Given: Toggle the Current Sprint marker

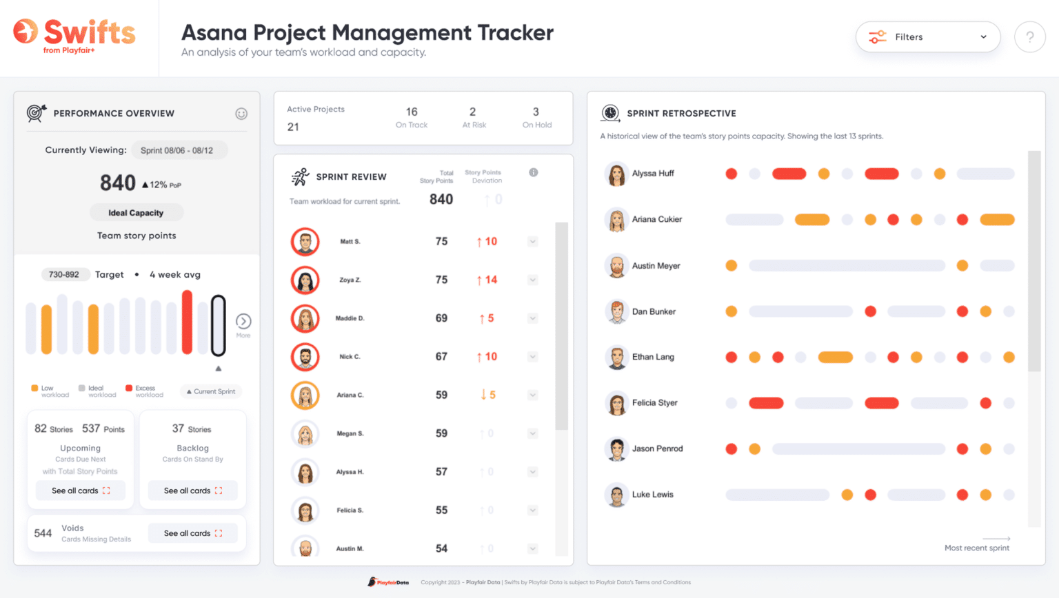Looking at the screenshot, I should pos(210,391).
